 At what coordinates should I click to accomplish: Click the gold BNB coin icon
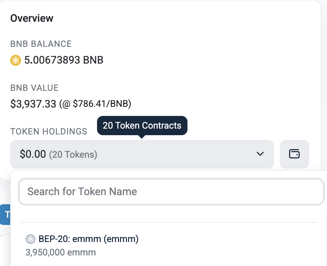point(16,60)
